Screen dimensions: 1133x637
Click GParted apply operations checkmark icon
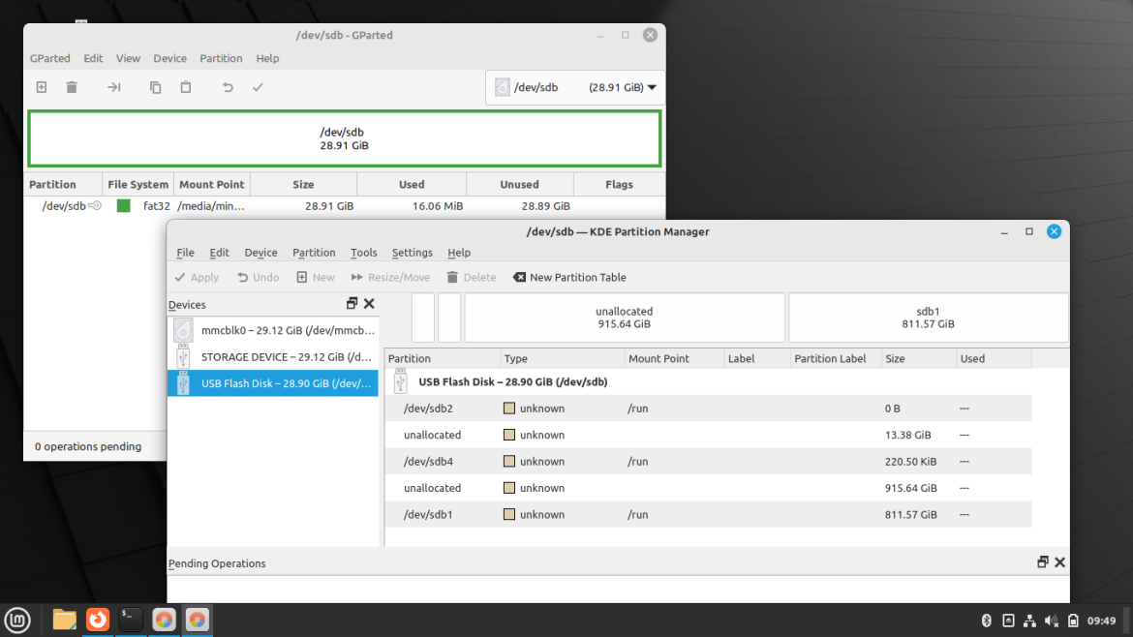[x=258, y=87]
